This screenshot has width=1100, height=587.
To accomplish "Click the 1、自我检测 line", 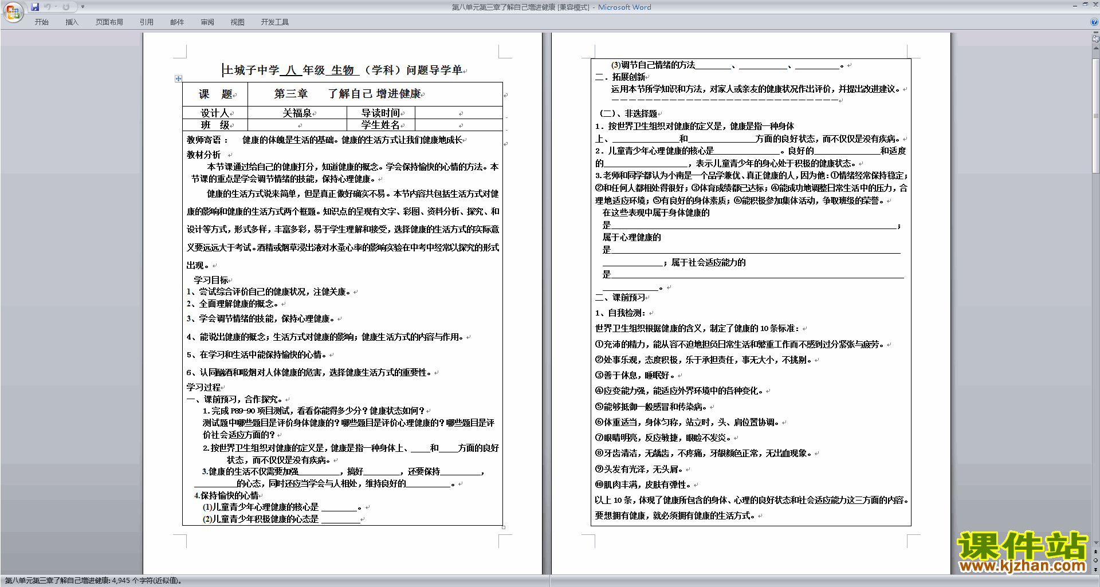I will 621,313.
